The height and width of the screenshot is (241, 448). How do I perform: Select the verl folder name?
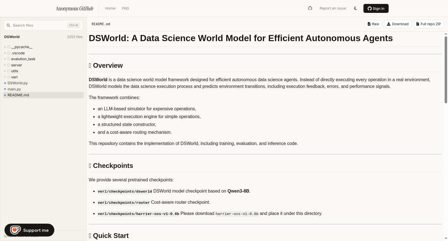(x=14, y=77)
